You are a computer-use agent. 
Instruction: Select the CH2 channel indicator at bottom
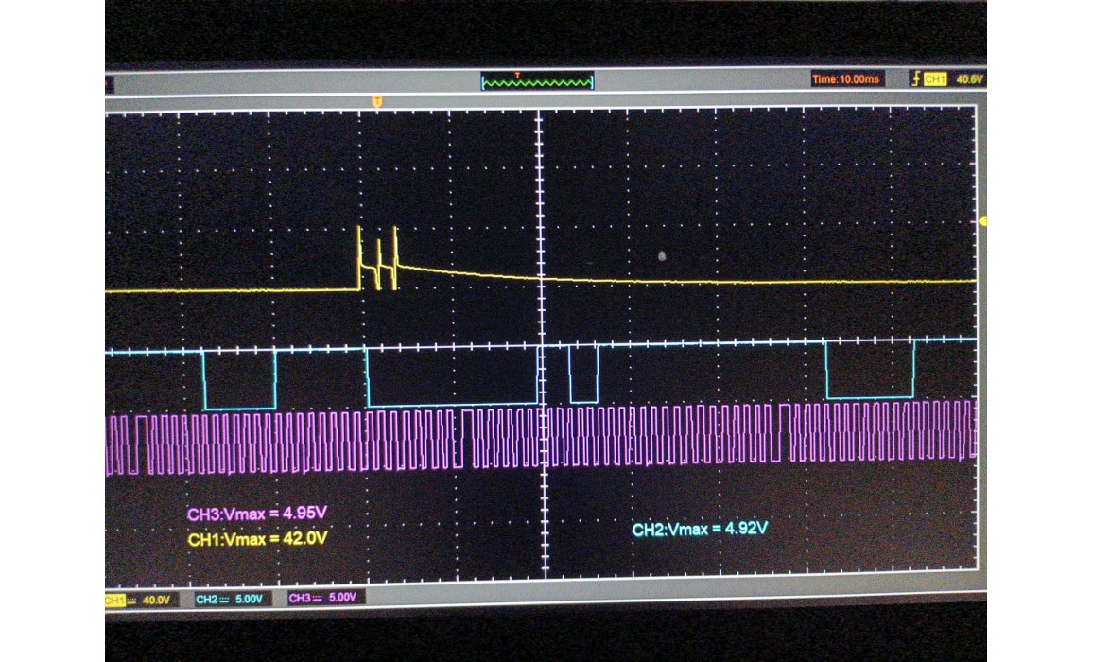point(208,599)
